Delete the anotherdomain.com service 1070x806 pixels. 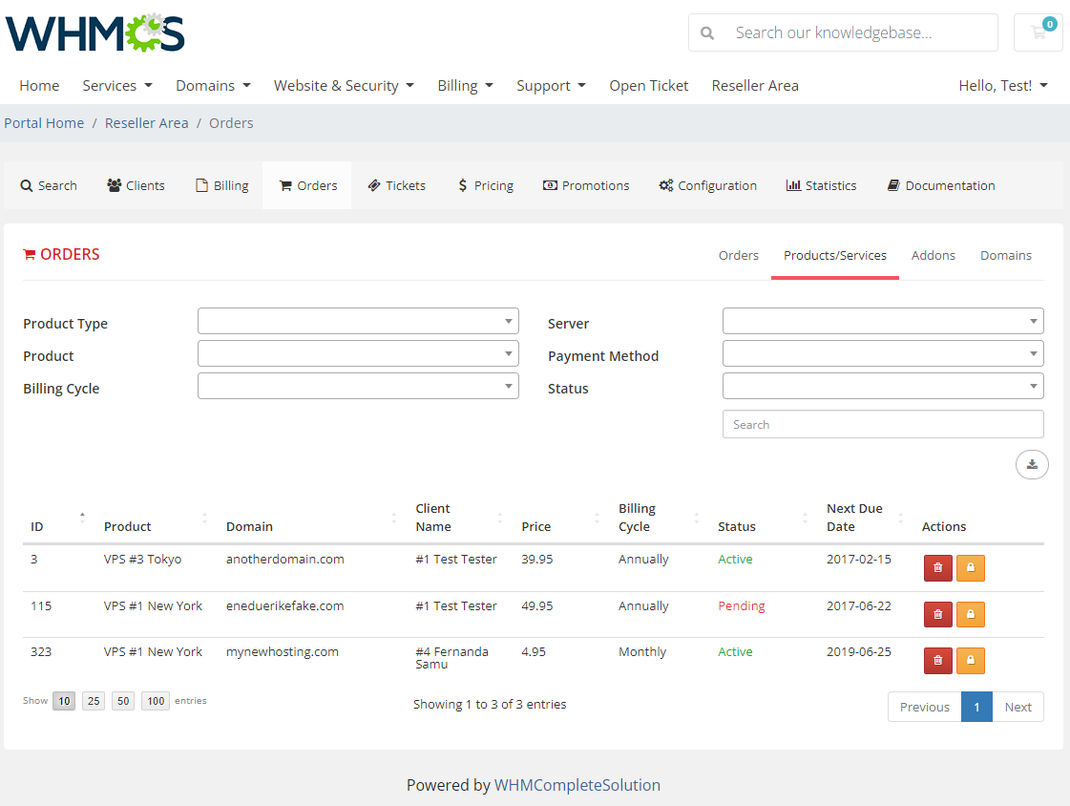point(937,568)
